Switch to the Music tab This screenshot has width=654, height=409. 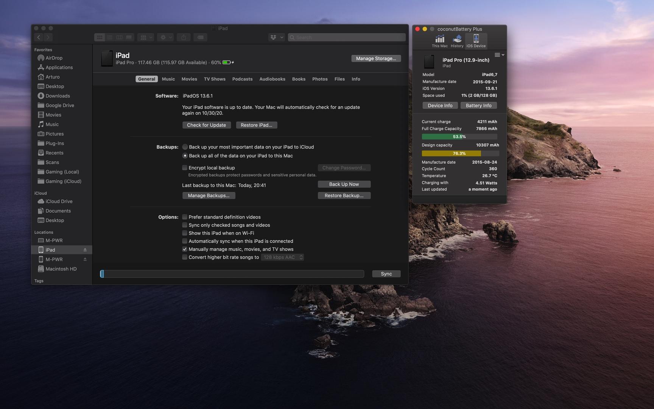tap(168, 79)
